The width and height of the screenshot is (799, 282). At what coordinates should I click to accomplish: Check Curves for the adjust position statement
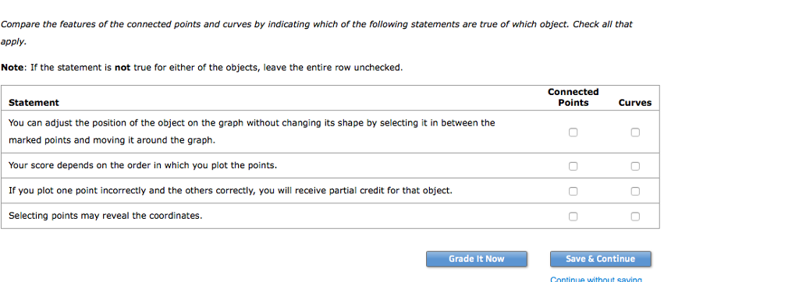click(x=635, y=132)
